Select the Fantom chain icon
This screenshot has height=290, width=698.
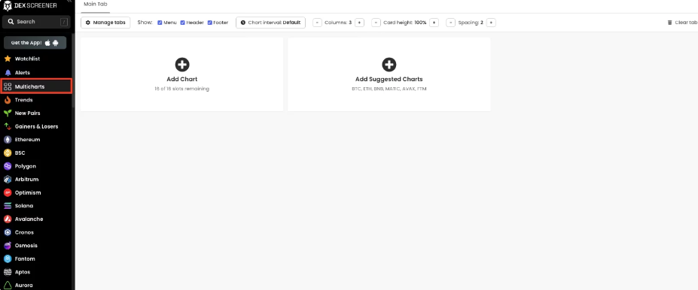click(x=8, y=258)
